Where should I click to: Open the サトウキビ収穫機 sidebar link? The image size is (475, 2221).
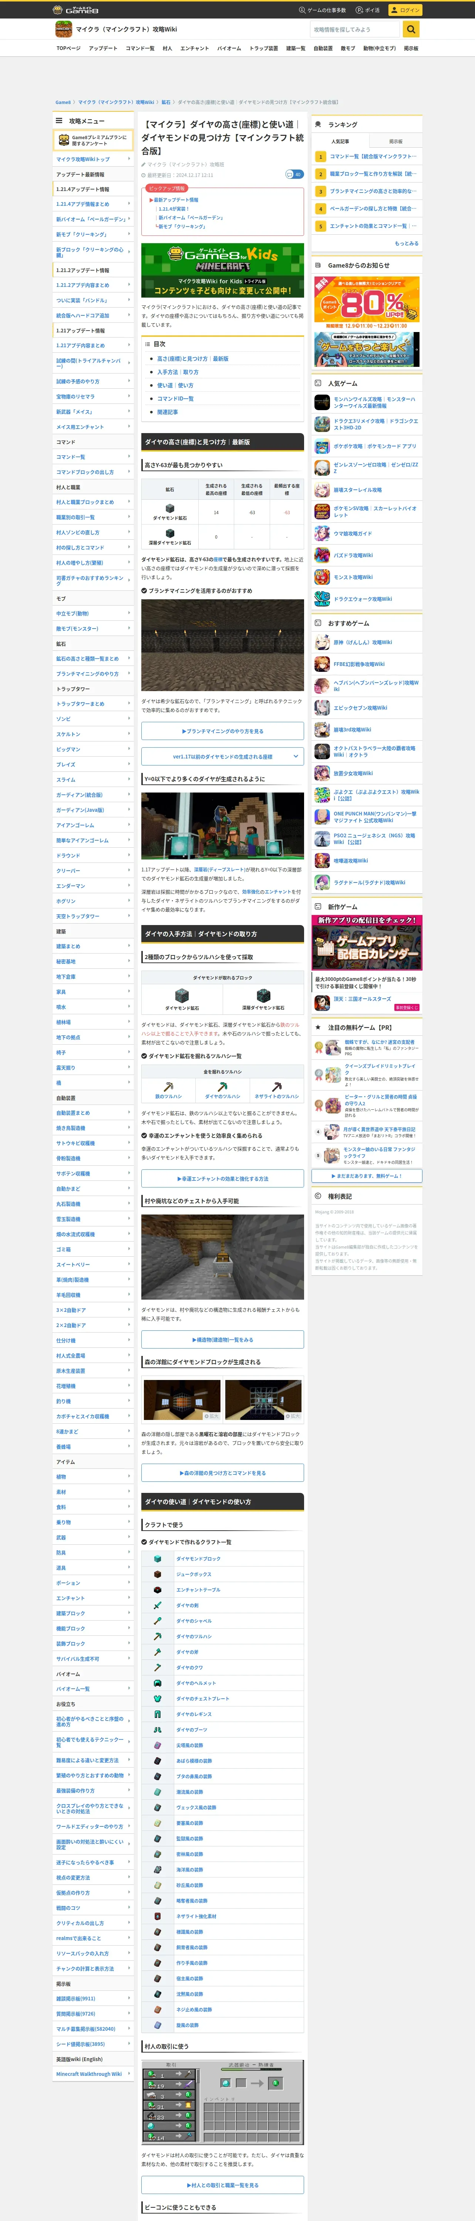click(93, 1143)
